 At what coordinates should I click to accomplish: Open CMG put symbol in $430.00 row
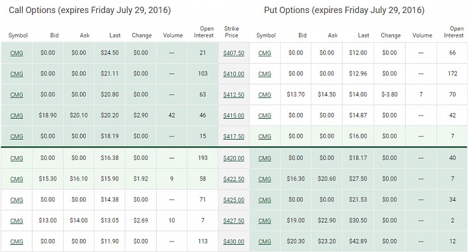tap(265, 242)
